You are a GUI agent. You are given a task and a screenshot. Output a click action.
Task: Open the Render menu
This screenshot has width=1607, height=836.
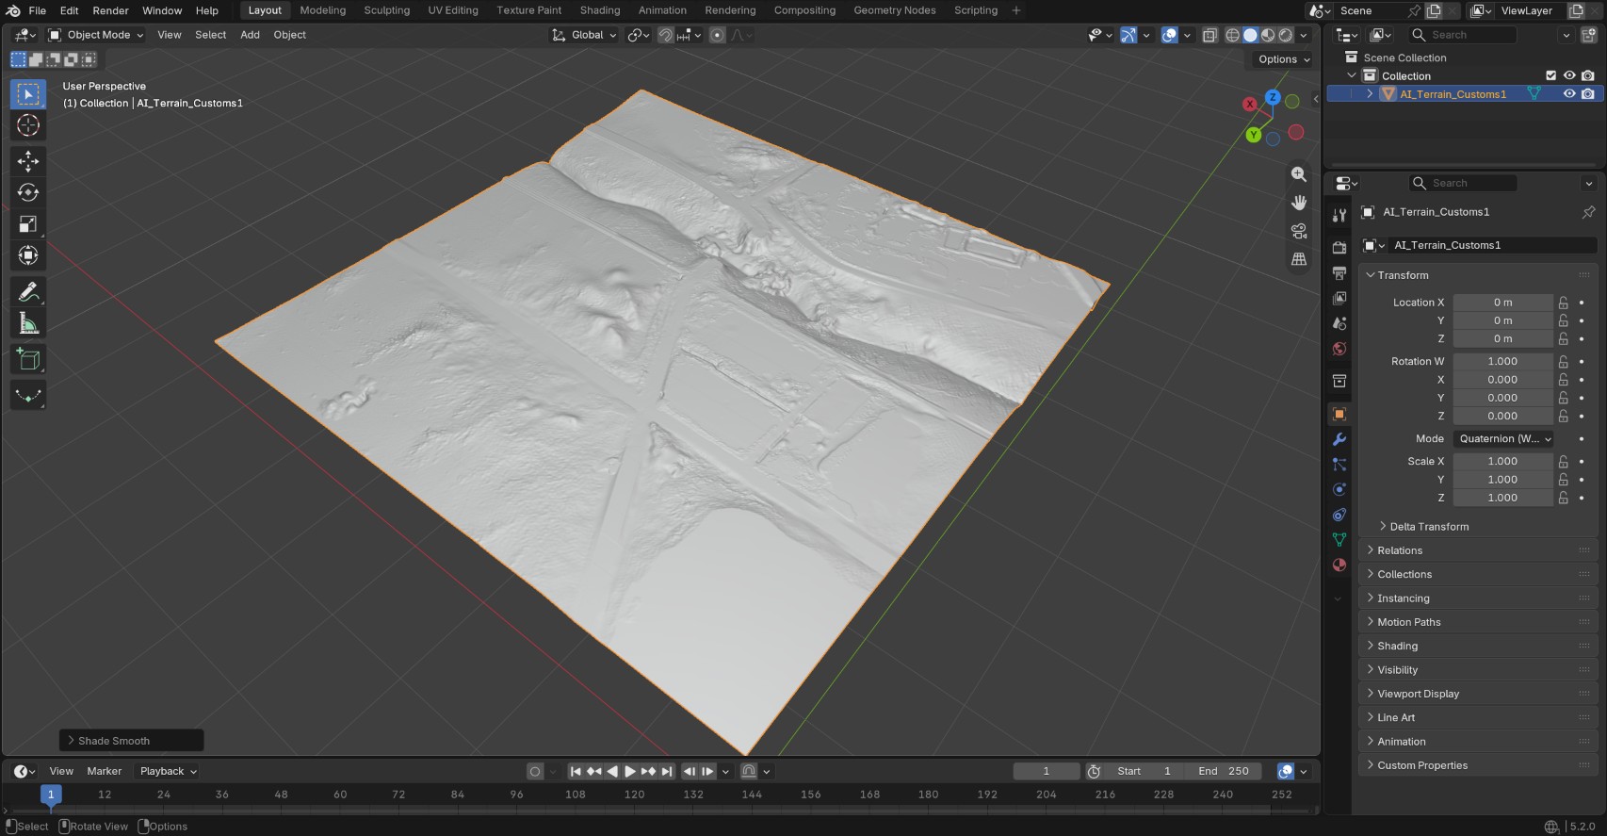(x=110, y=10)
